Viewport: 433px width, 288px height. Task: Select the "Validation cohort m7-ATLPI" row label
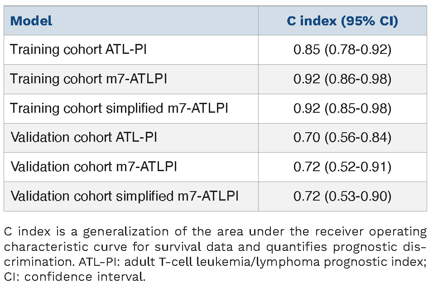(x=94, y=167)
